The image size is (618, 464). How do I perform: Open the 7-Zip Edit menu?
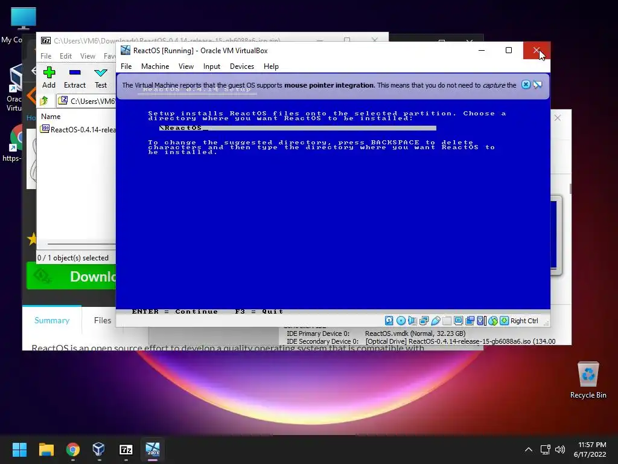point(65,56)
